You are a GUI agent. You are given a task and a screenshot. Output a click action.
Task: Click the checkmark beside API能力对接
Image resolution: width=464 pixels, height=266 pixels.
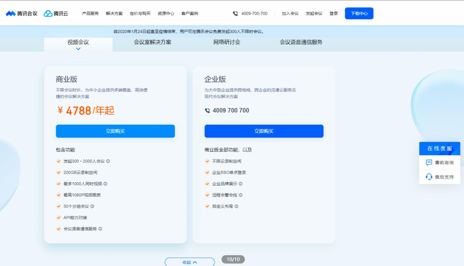point(58,217)
